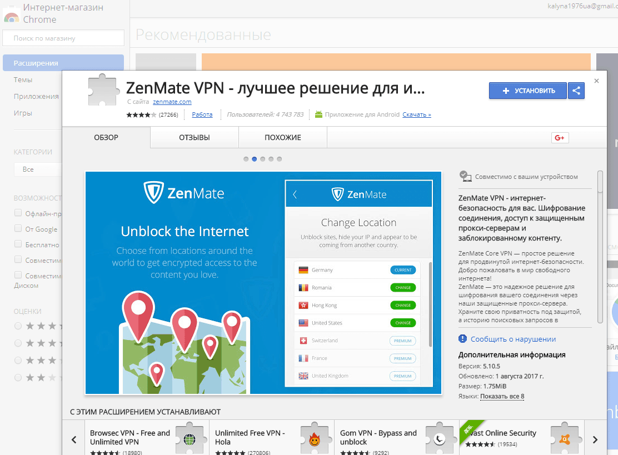Click the Avast Online Security icon
The image size is (618, 455).
point(565,438)
